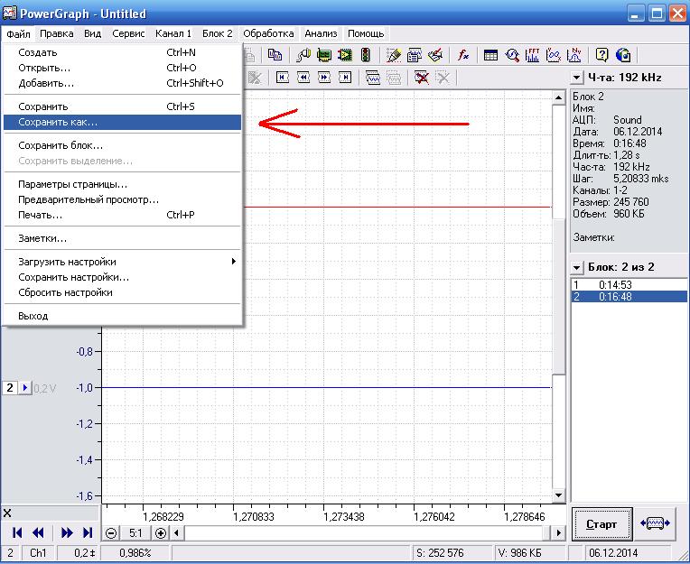The width and height of the screenshot is (690, 564).
Task: Open the fx functions icon
Action: 462,55
